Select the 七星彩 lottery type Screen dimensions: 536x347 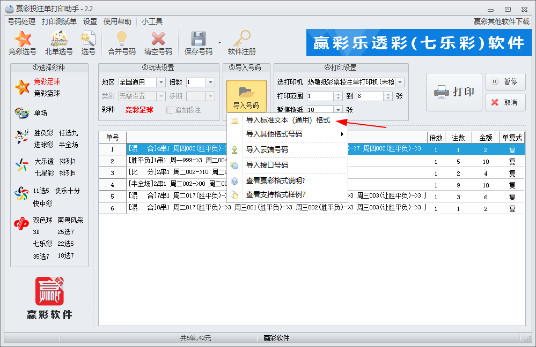(44, 173)
